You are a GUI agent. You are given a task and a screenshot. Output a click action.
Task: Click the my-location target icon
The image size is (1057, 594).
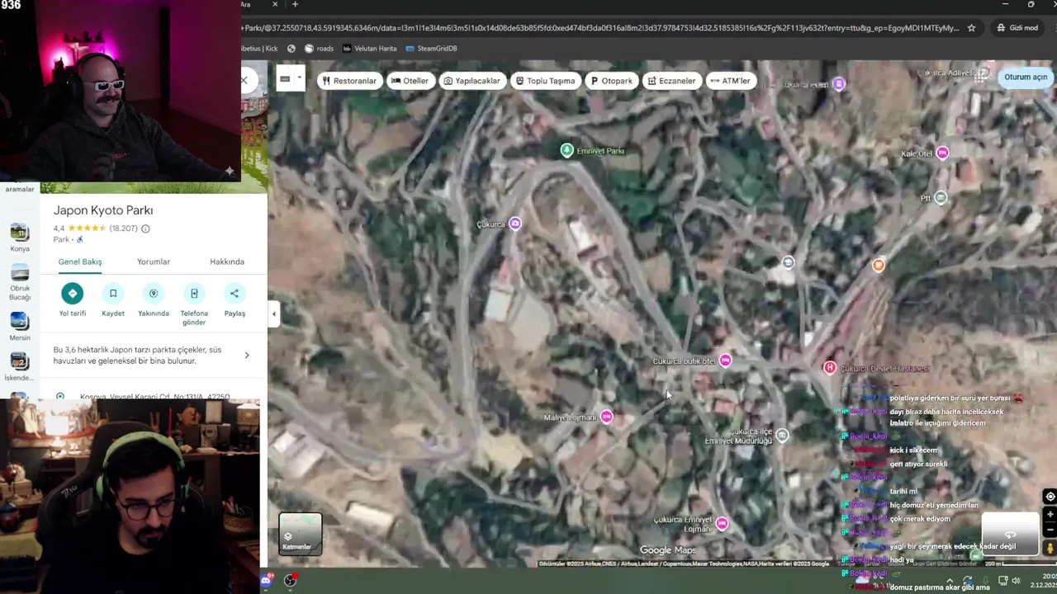click(x=1050, y=497)
